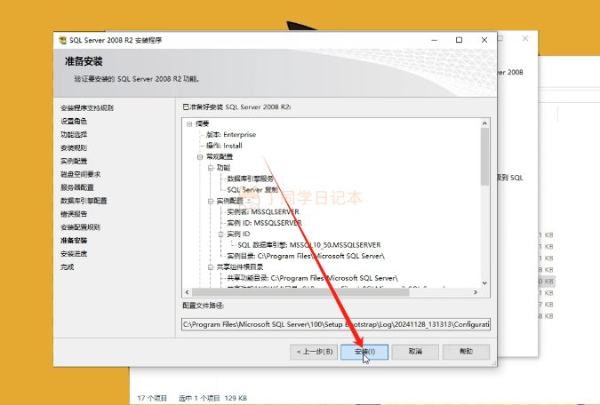Collapse the 常规配置 tree node
Screen dimensions: 600x405
(200, 157)
